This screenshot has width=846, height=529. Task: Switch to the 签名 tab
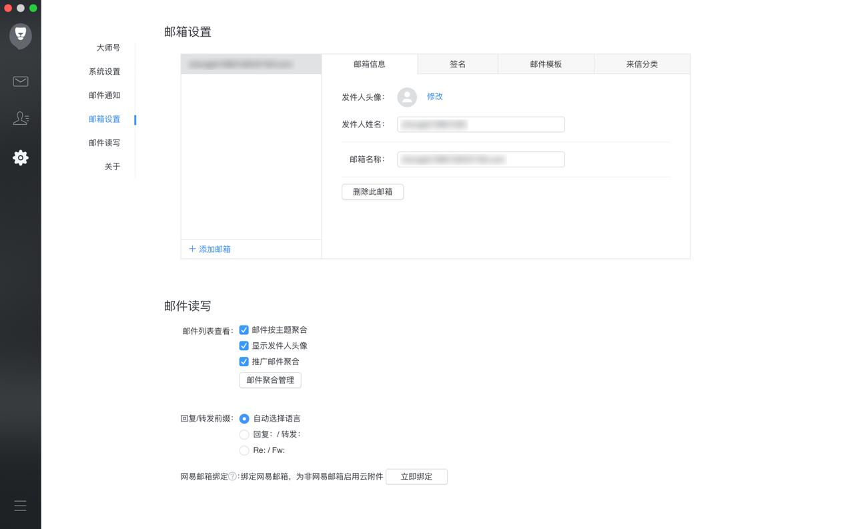click(457, 63)
